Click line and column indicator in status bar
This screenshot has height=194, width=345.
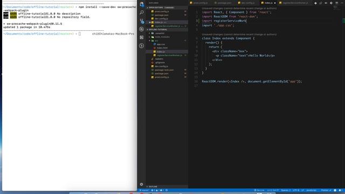[273, 190]
